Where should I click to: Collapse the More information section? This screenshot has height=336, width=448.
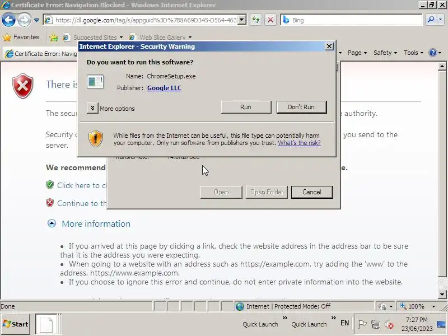coord(52,223)
